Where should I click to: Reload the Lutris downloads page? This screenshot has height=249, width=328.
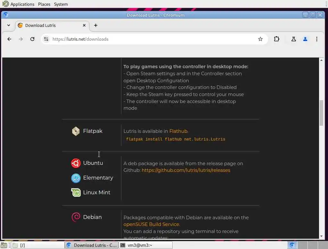pyautogui.click(x=32, y=39)
